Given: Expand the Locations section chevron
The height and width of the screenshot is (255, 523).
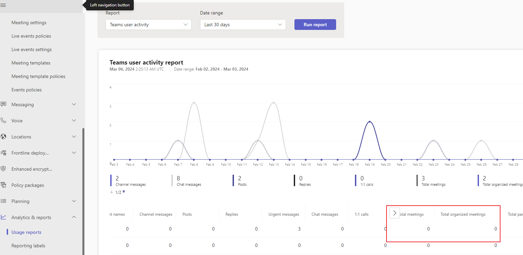Looking at the screenshot, I should (74, 137).
